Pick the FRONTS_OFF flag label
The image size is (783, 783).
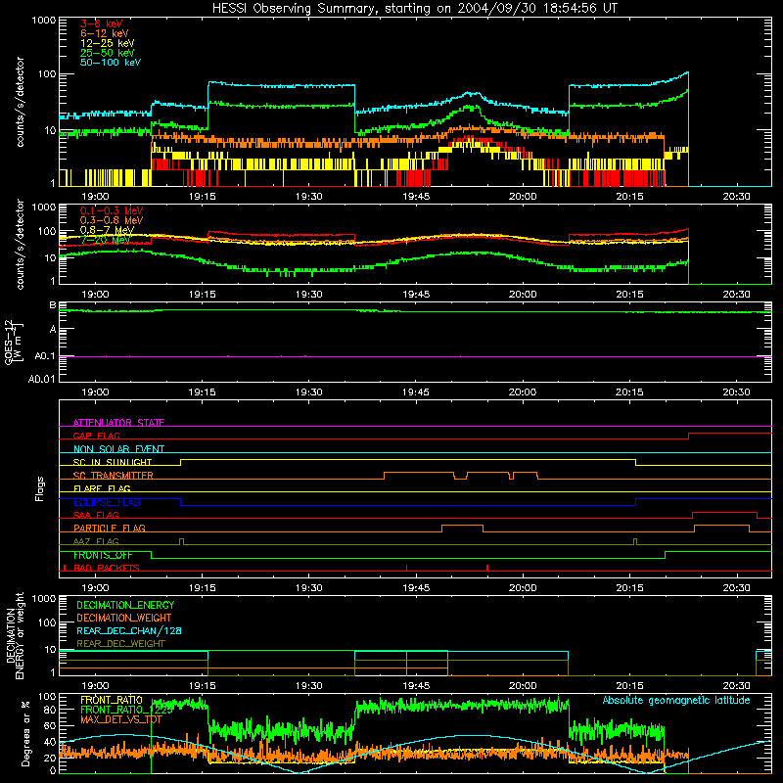point(103,555)
